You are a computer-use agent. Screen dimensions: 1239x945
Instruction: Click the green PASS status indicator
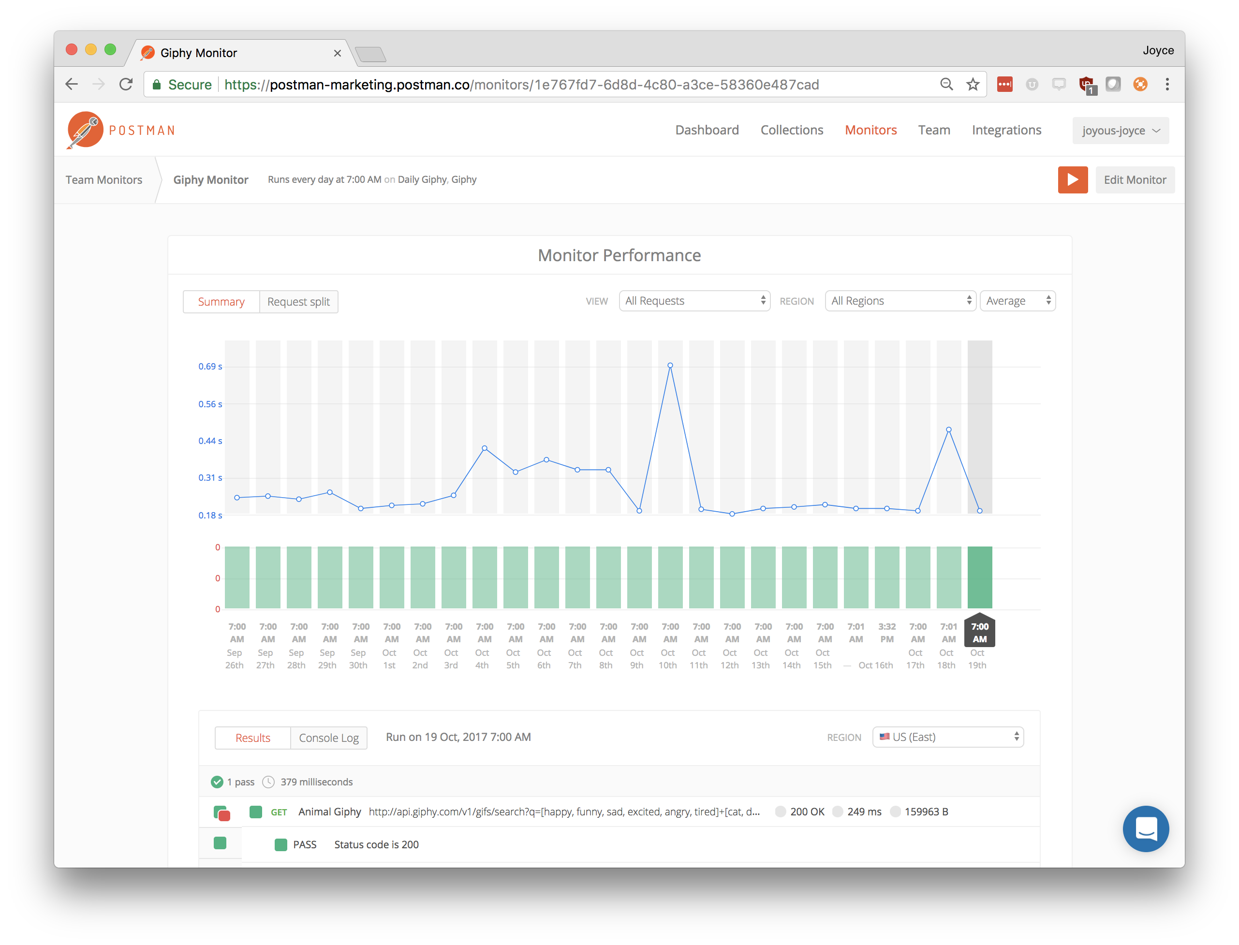coord(280,844)
